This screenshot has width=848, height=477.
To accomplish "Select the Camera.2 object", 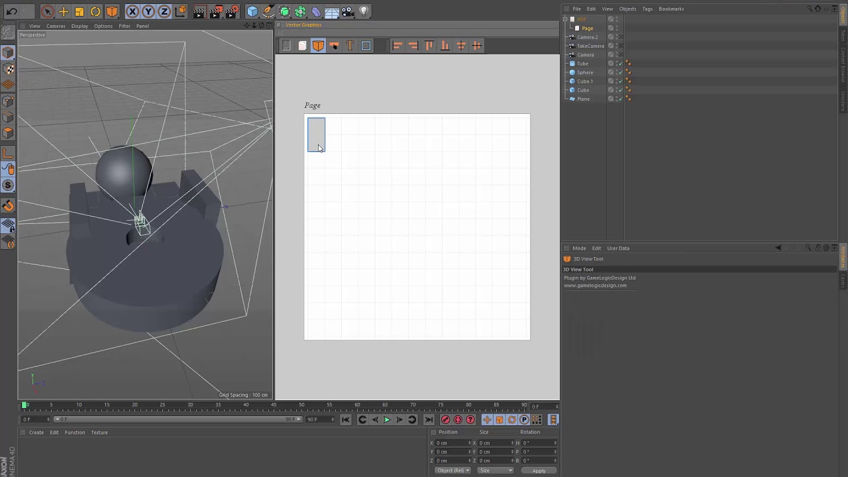I will 587,37.
